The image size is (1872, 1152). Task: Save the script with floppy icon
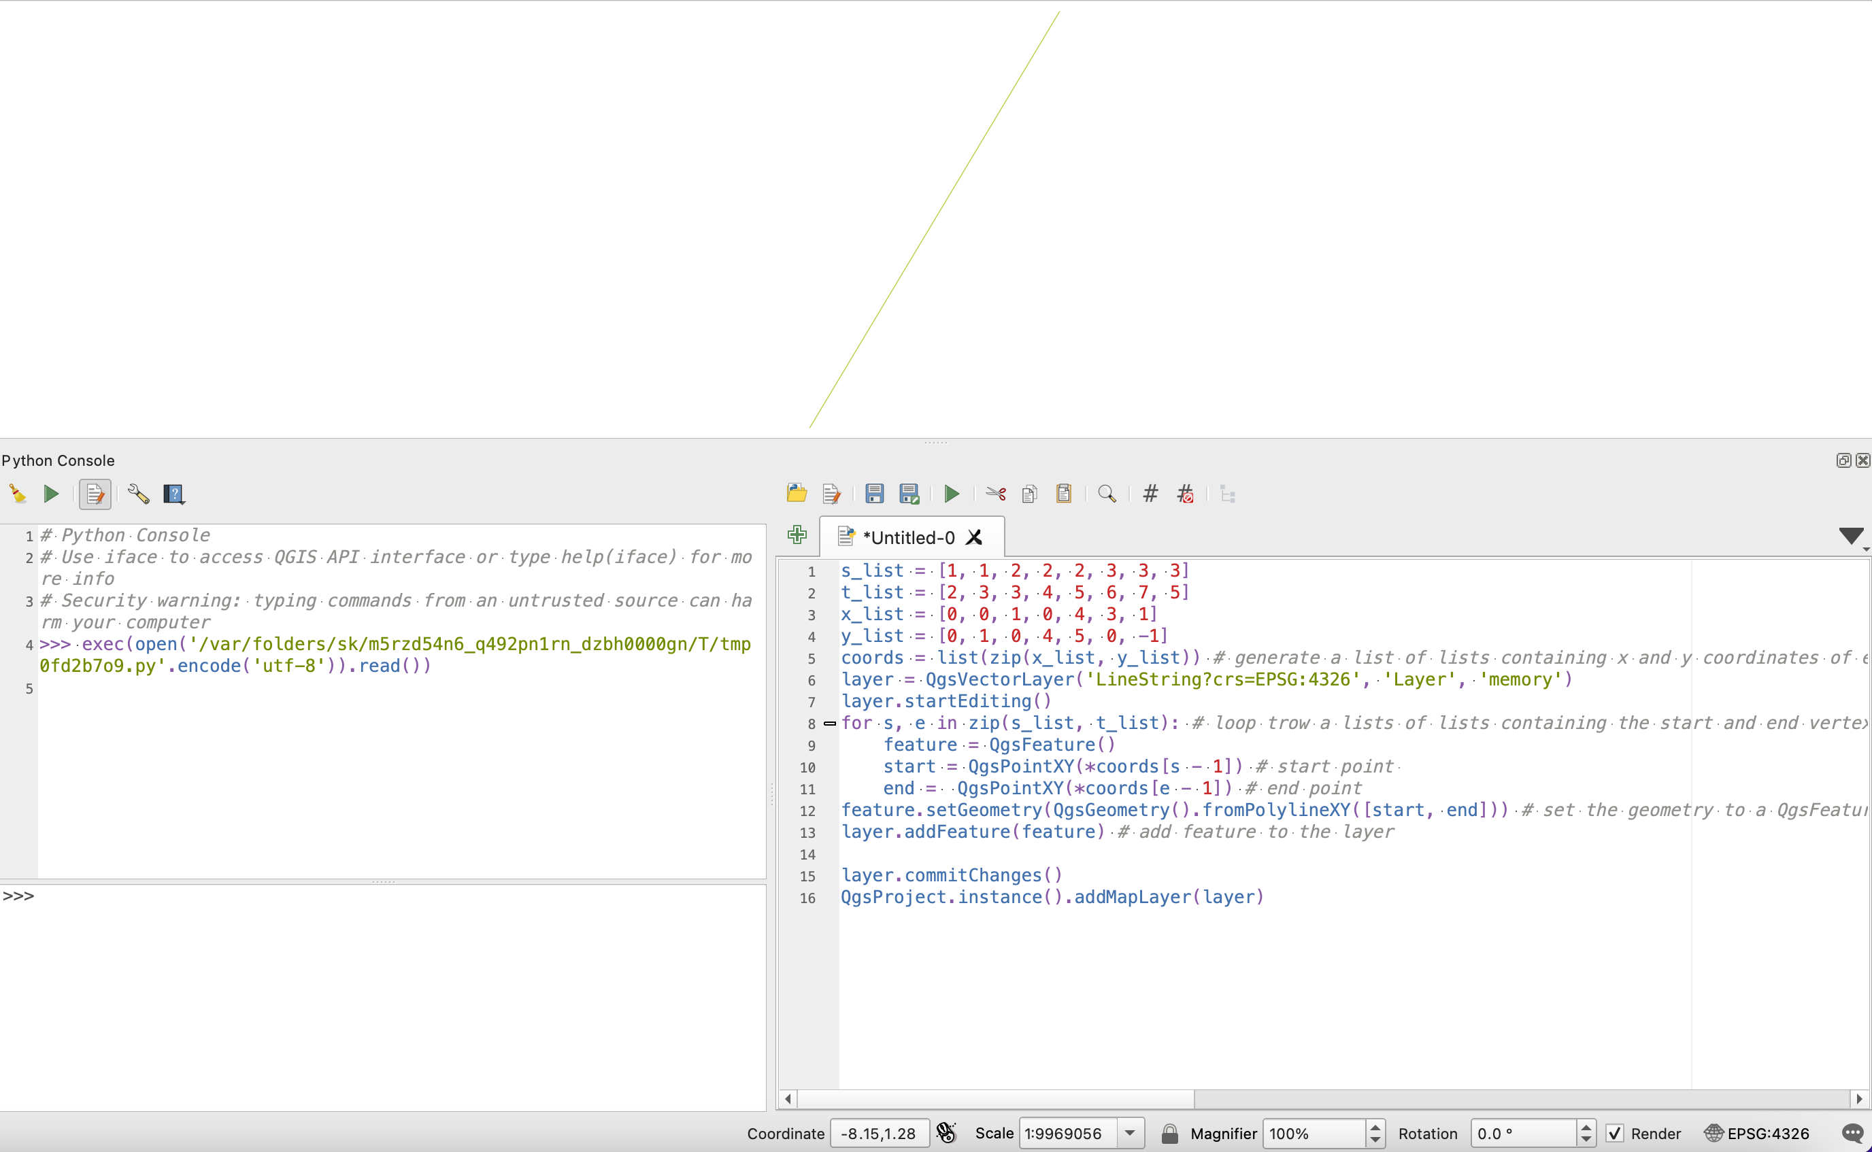[x=874, y=494]
